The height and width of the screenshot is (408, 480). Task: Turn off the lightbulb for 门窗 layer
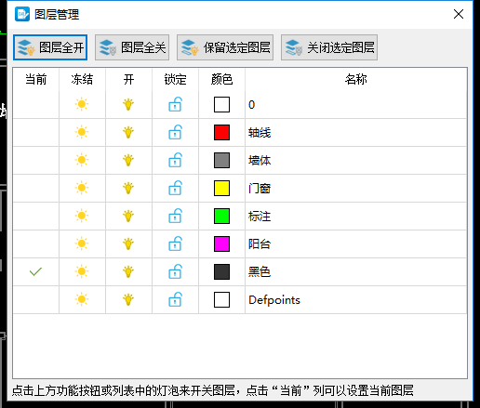[x=128, y=188]
